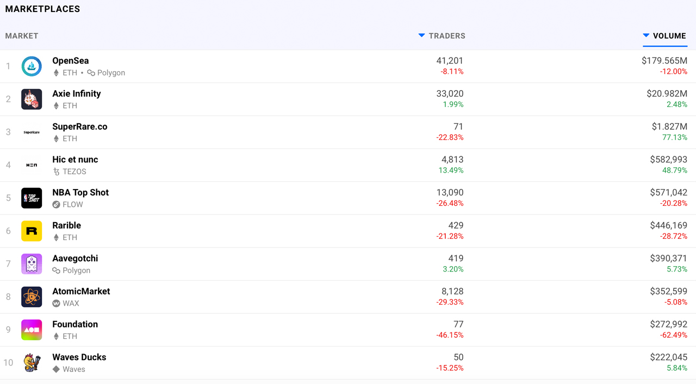Open the SuperRare.co marketplace link
Screen dimensions: 696x391
point(80,127)
